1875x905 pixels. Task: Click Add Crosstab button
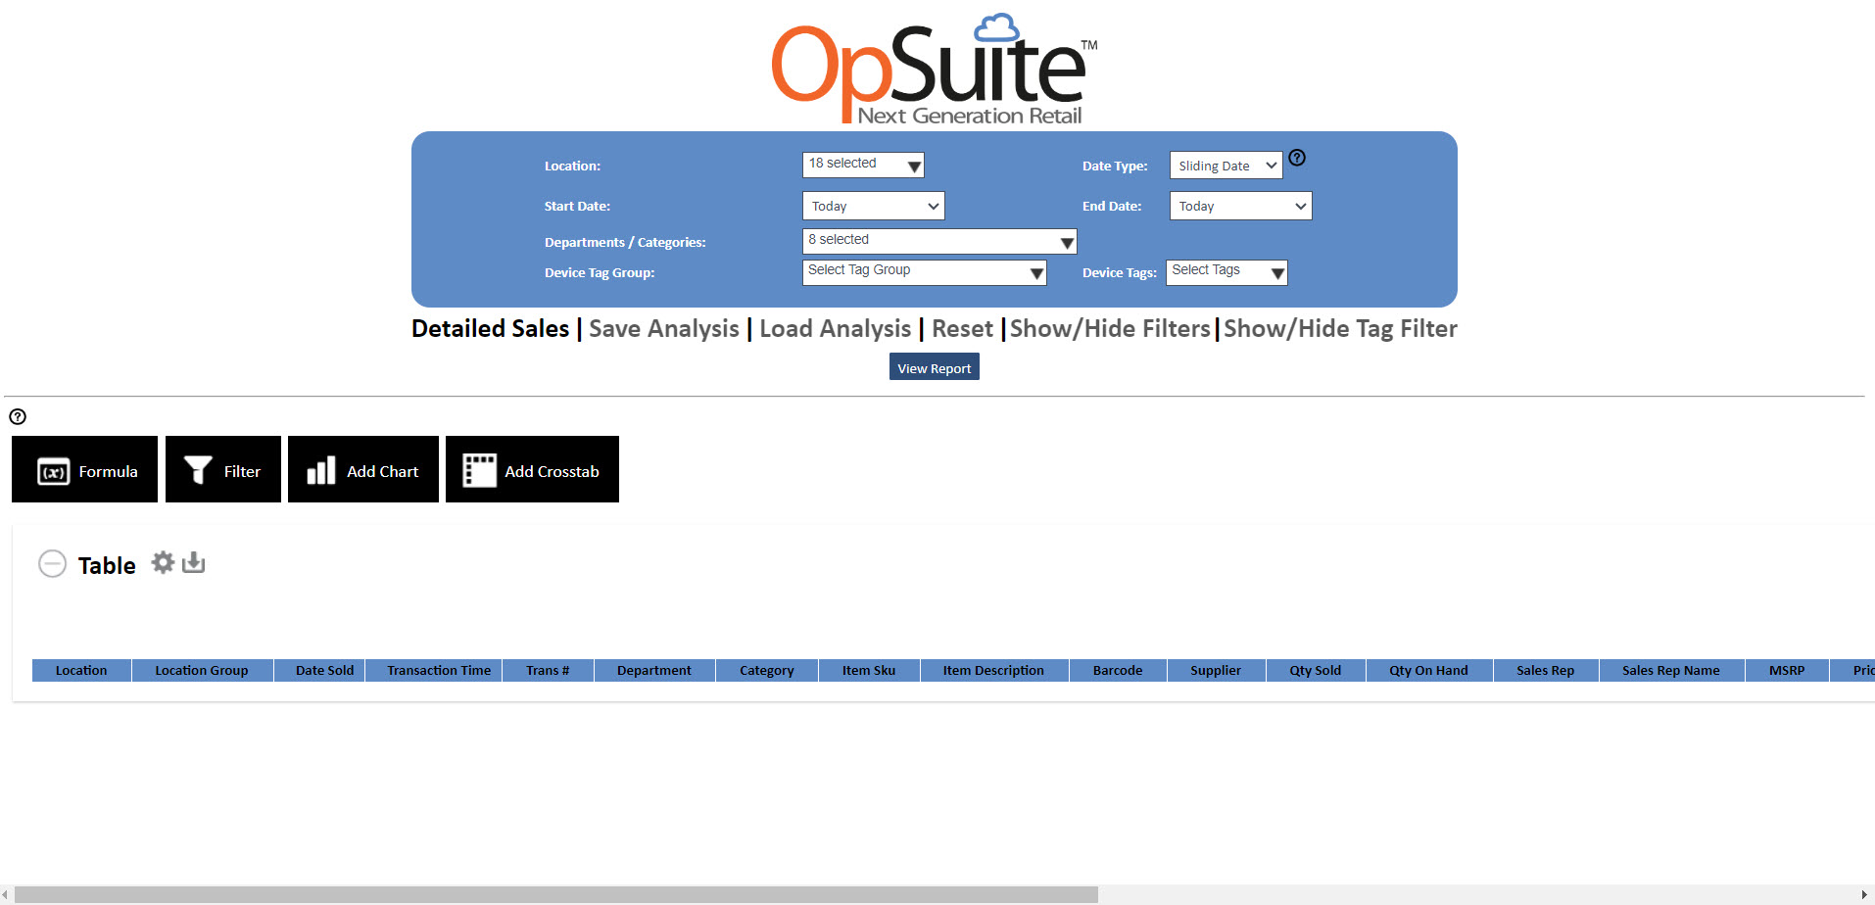point(532,470)
